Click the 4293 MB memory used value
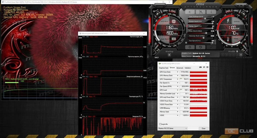Screen dimensions: 257x138 point(184,112)
